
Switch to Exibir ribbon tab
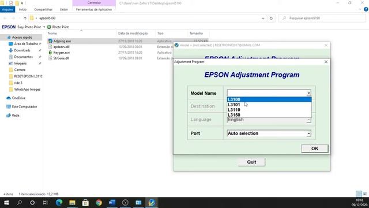pos(64,9)
